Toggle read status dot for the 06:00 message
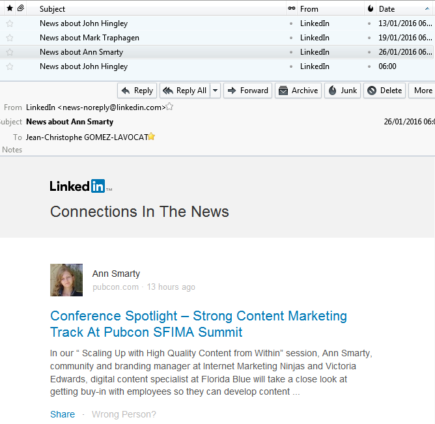435x424 pixels. pyautogui.click(x=291, y=66)
